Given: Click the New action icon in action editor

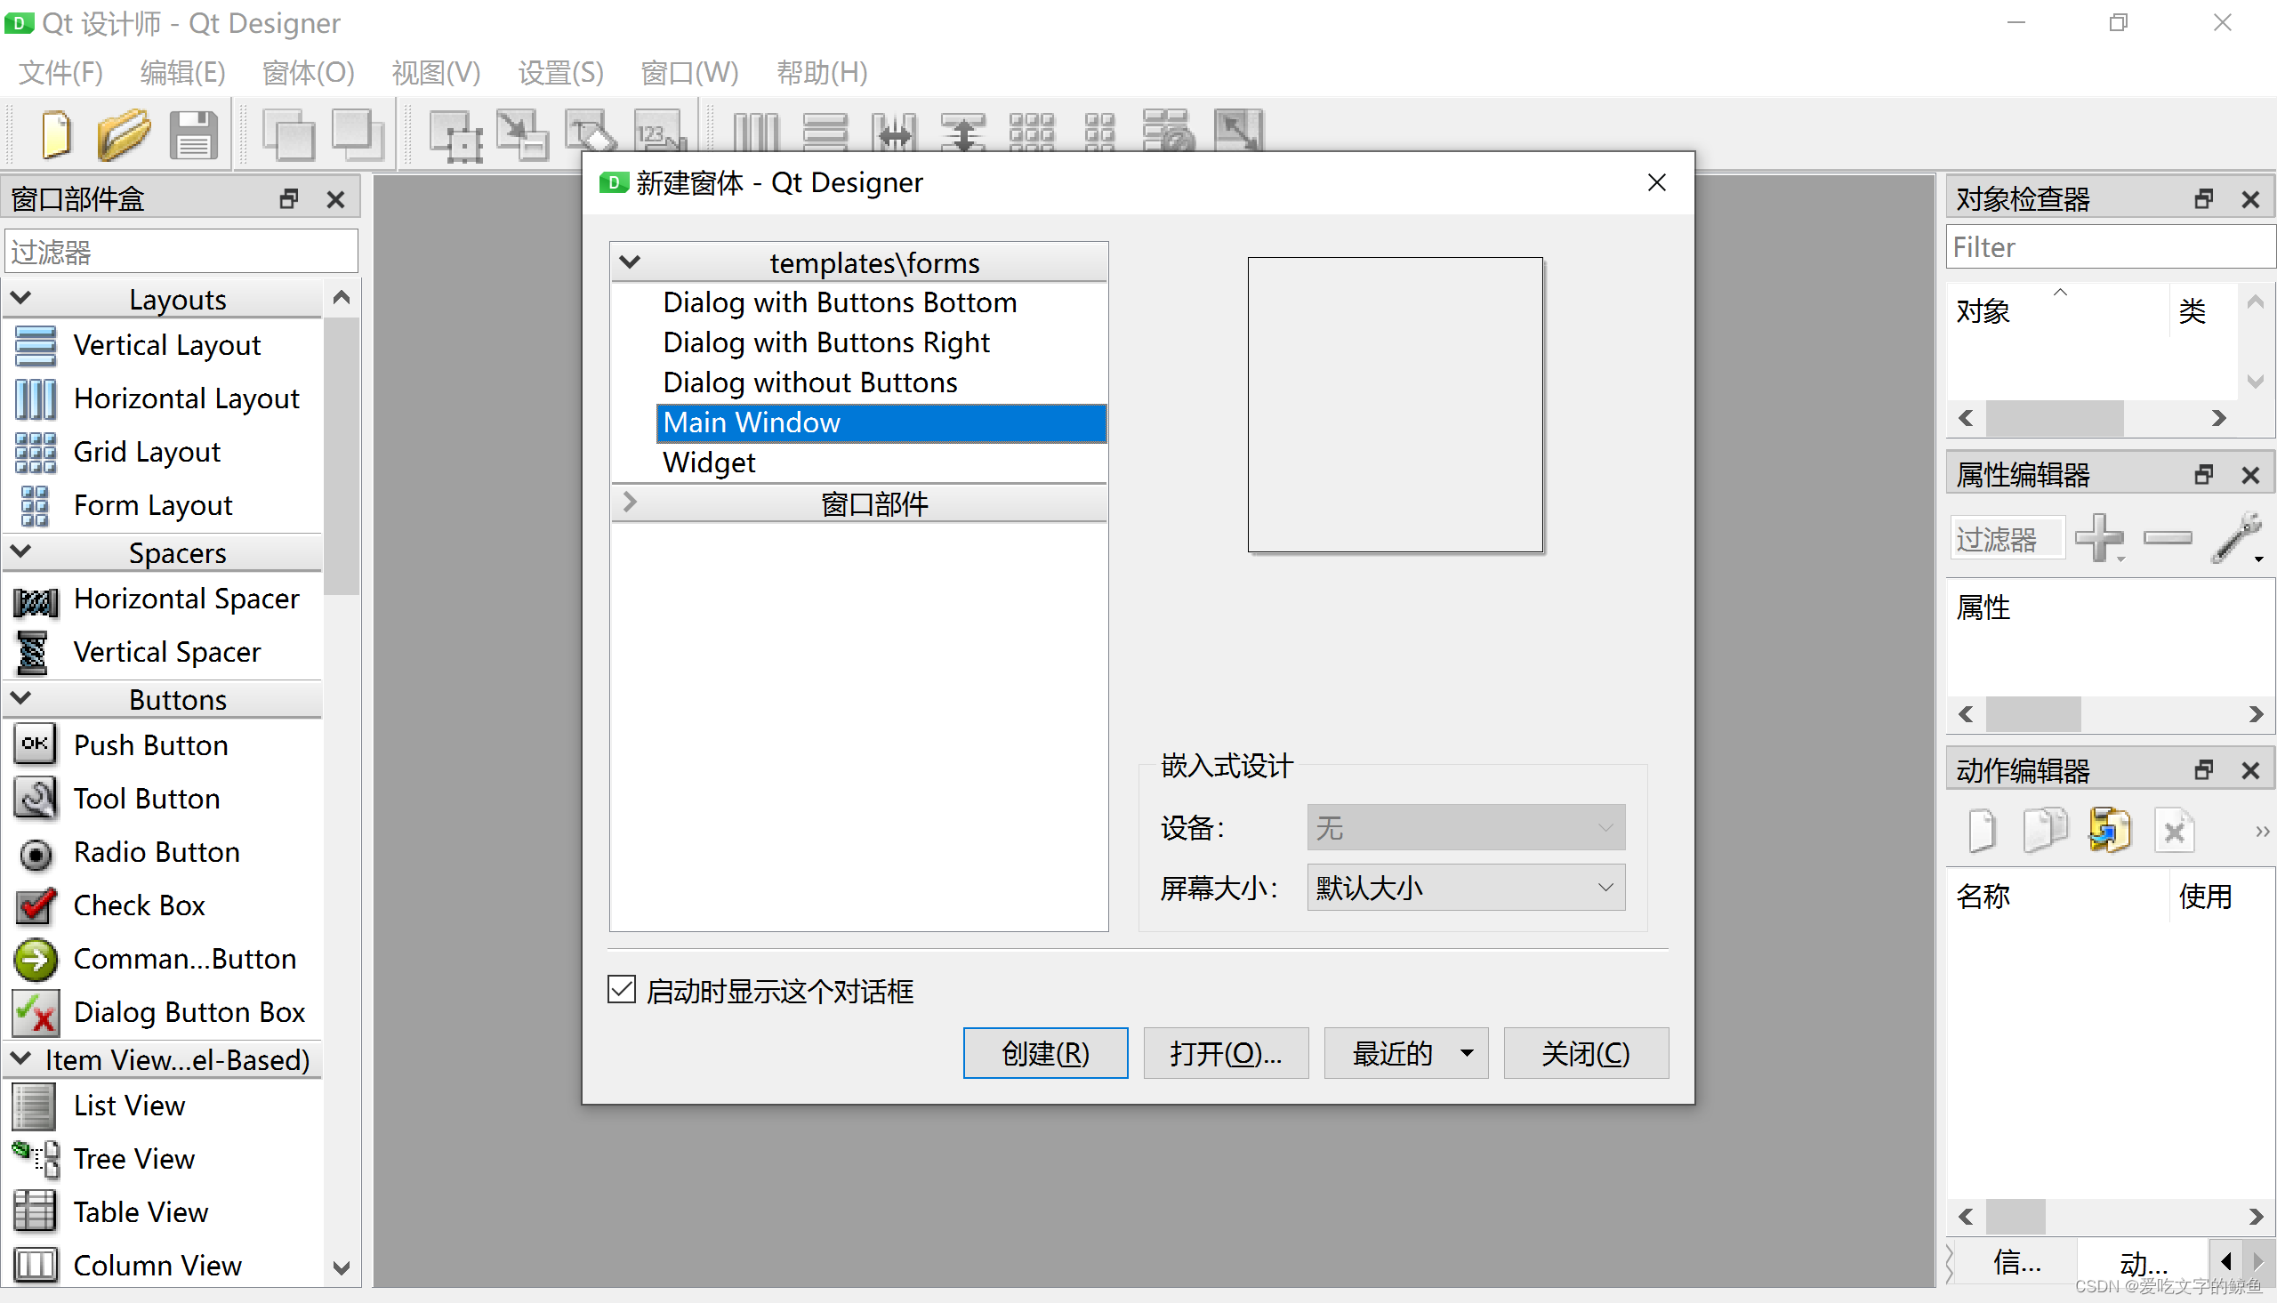Looking at the screenshot, I should [1981, 831].
